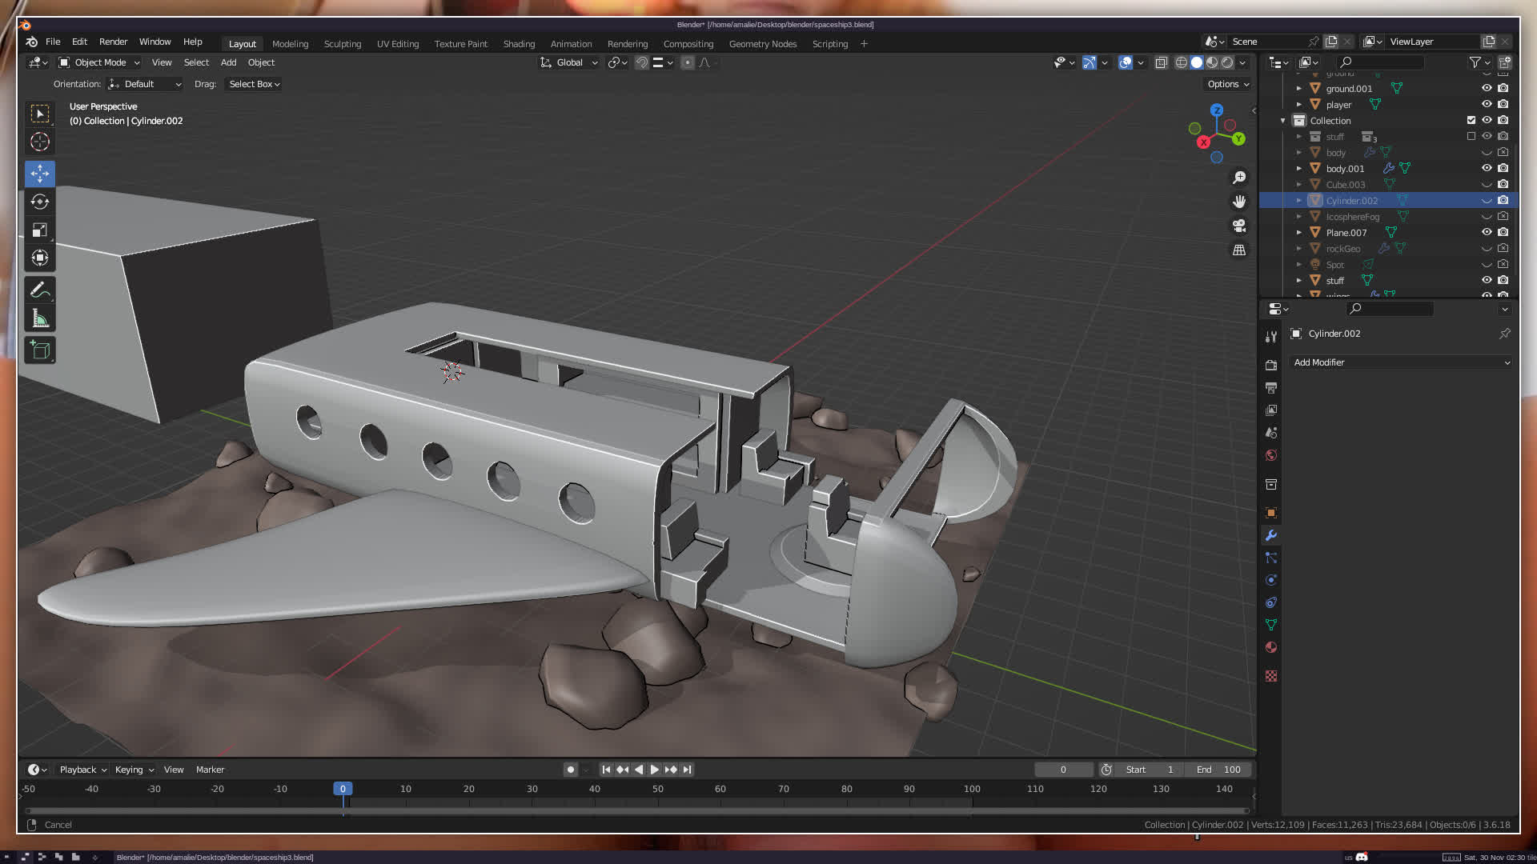Switch to the Sculpting workspace tab

pyautogui.click(x=342, y=44)
